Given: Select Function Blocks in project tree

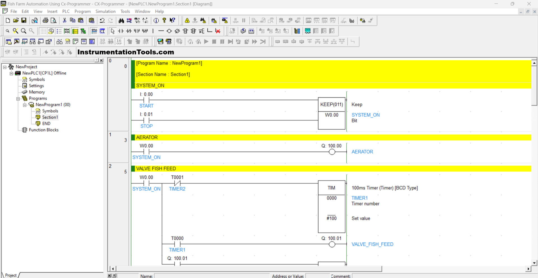Looking at the screenshot, I should coord(44,130).
